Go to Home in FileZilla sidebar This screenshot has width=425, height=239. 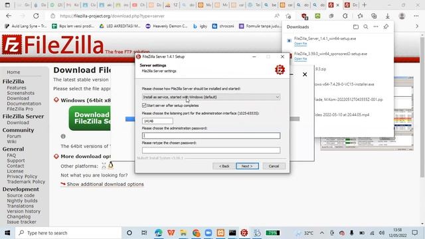click(13, 72)
